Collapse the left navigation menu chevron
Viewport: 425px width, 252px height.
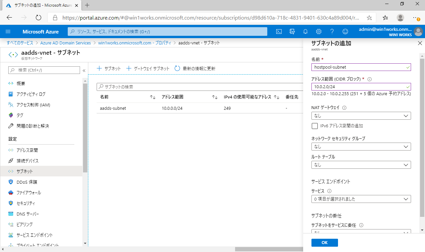pos(84,70)
